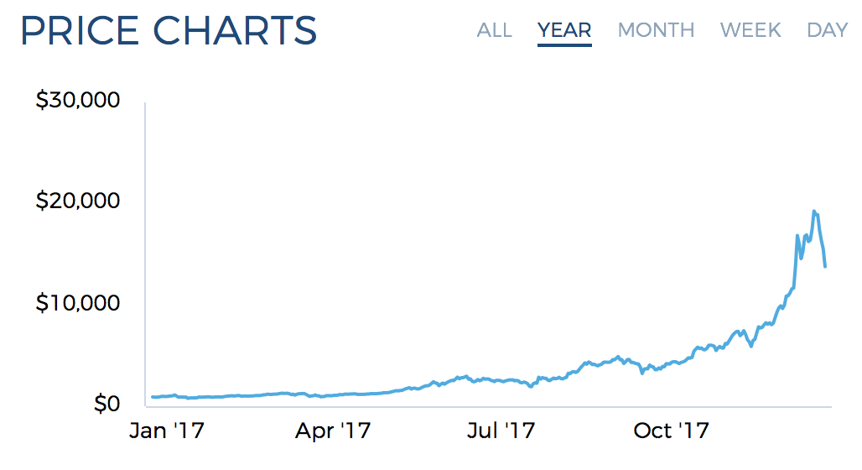862x470 pixels.
Task: Select the Oct '17 axis label
Action: tap(671, 431)
